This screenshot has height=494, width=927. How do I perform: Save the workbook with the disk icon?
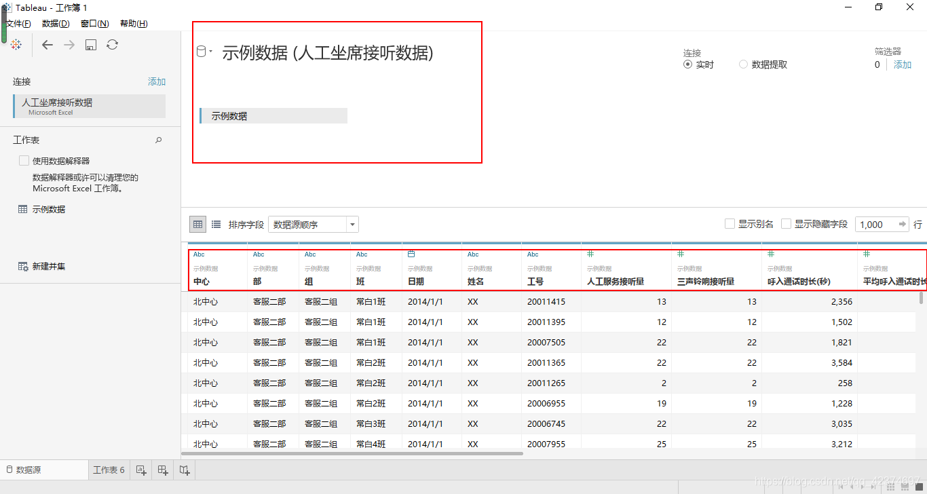point(91,45)
